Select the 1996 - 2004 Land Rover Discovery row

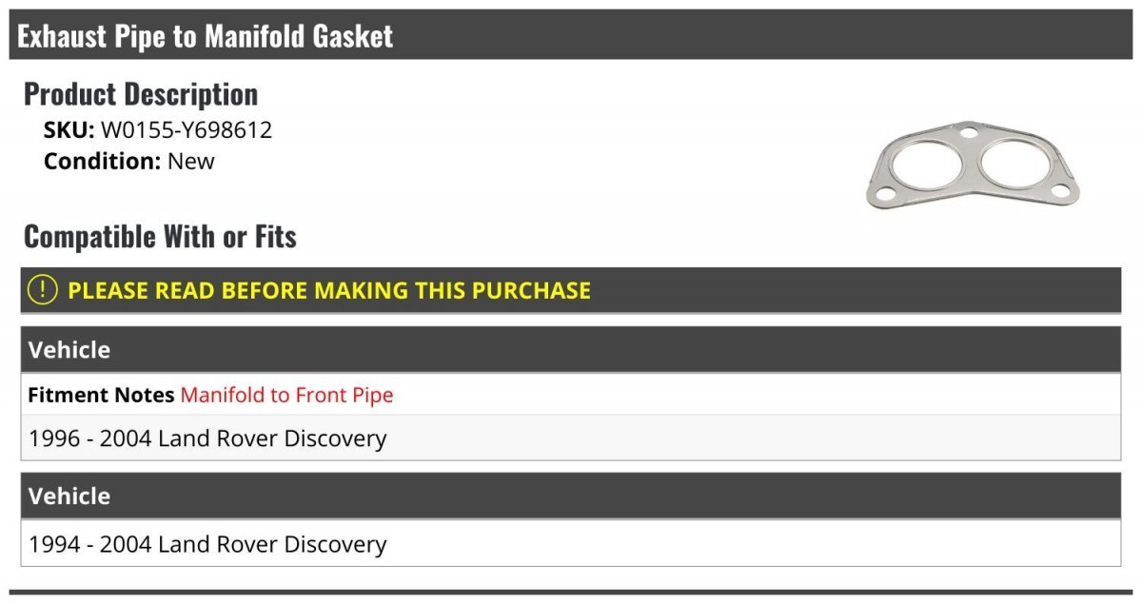(x=571, y=438)
